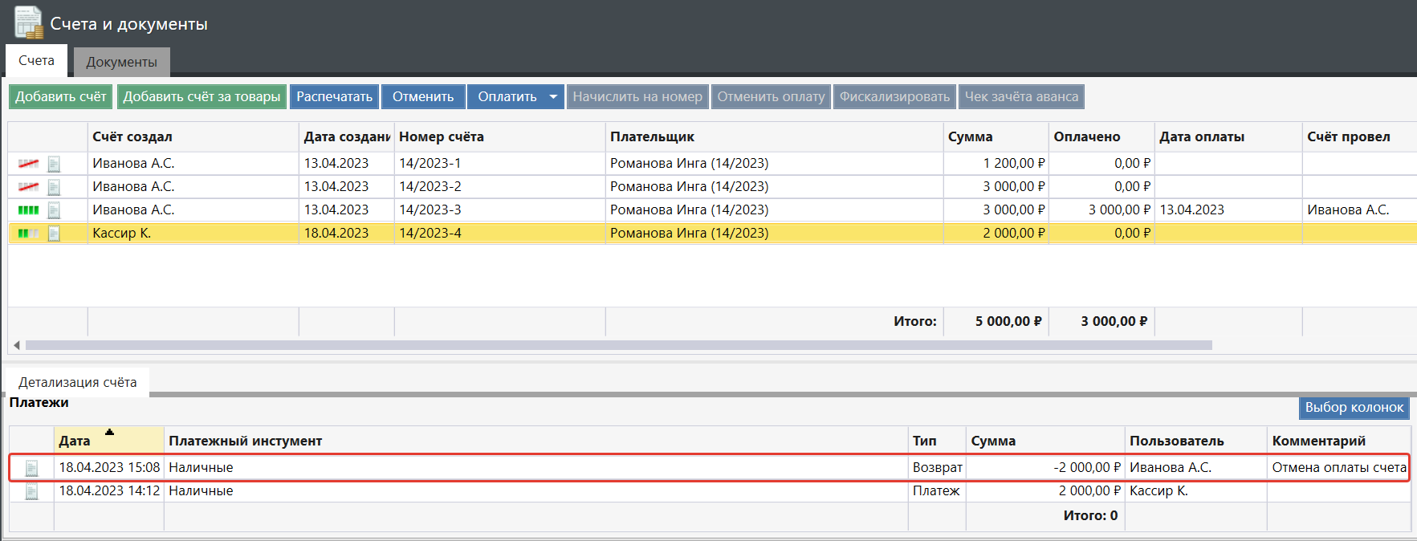Click the green paid status icon of invoice 14/2023-3
The image size is (1417, 541).
click(x=28, y=210)
